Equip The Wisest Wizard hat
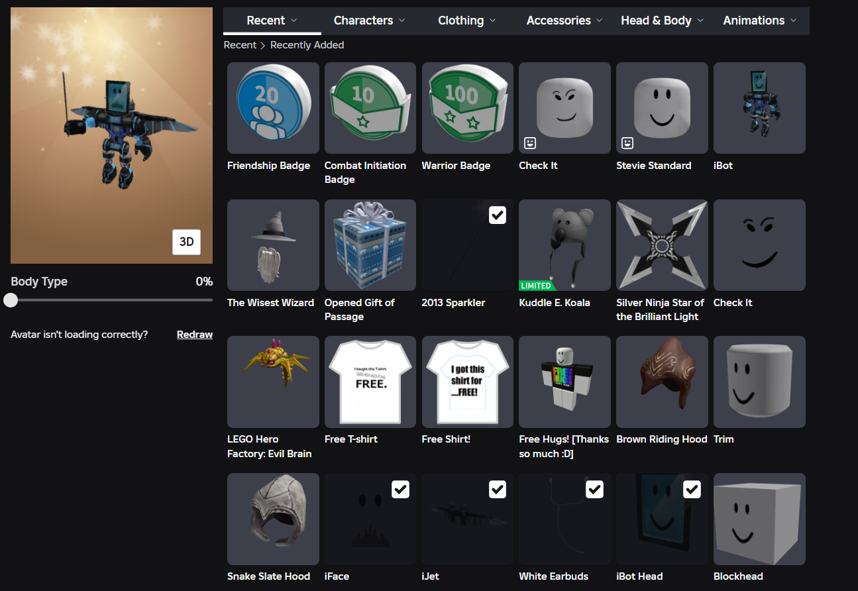 pos(273,245)
